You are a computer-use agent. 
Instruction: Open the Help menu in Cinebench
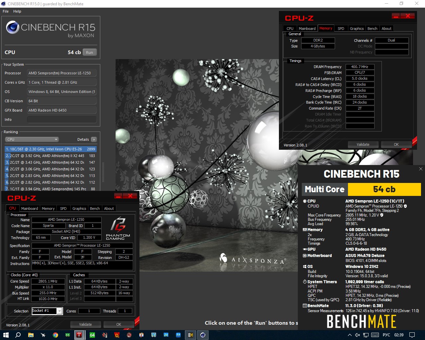click(17, 11)
